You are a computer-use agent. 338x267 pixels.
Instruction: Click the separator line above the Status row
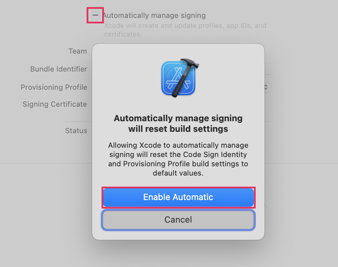click(78, 121)
